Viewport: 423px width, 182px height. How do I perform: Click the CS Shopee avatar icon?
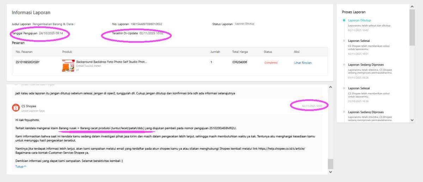click(x=16, y=108)
